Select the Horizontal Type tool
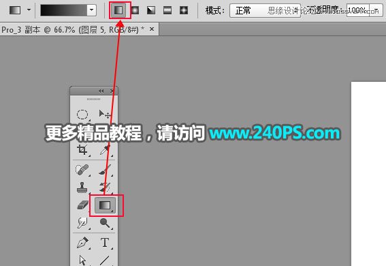 pyautogui.click(x=105, y=243)
